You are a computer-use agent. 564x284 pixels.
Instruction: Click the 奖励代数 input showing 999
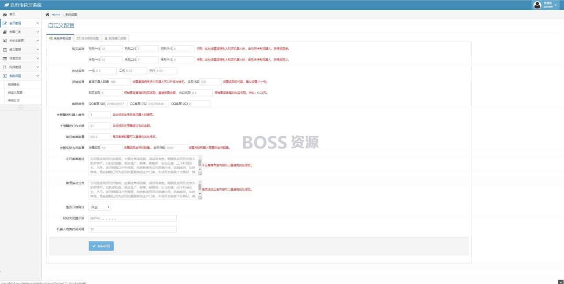point(210,81)
